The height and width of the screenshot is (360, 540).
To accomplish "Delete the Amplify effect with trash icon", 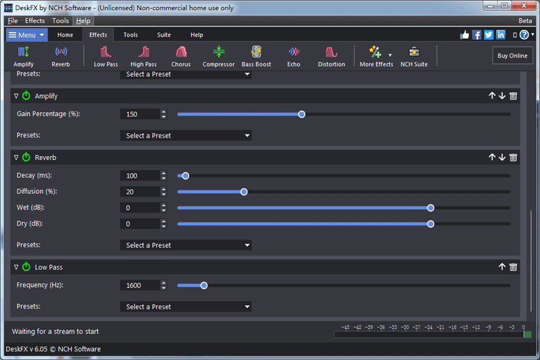I will click(513, 96).
